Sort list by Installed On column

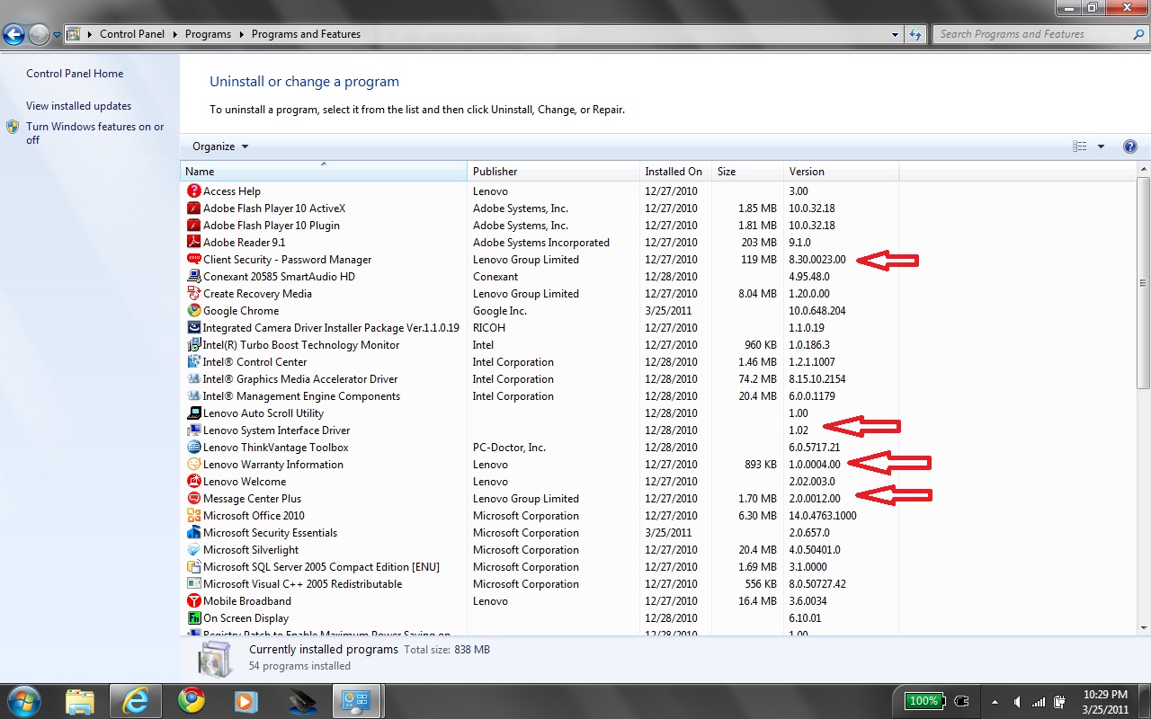pyautogui.click(x=675, y=171)
